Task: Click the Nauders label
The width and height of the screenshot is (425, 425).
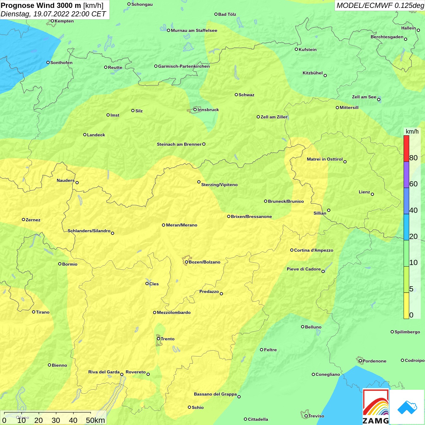Action: (x=66, y=180)
